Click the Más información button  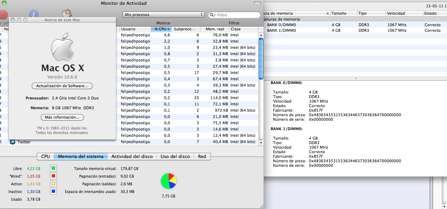click(62, 117)
